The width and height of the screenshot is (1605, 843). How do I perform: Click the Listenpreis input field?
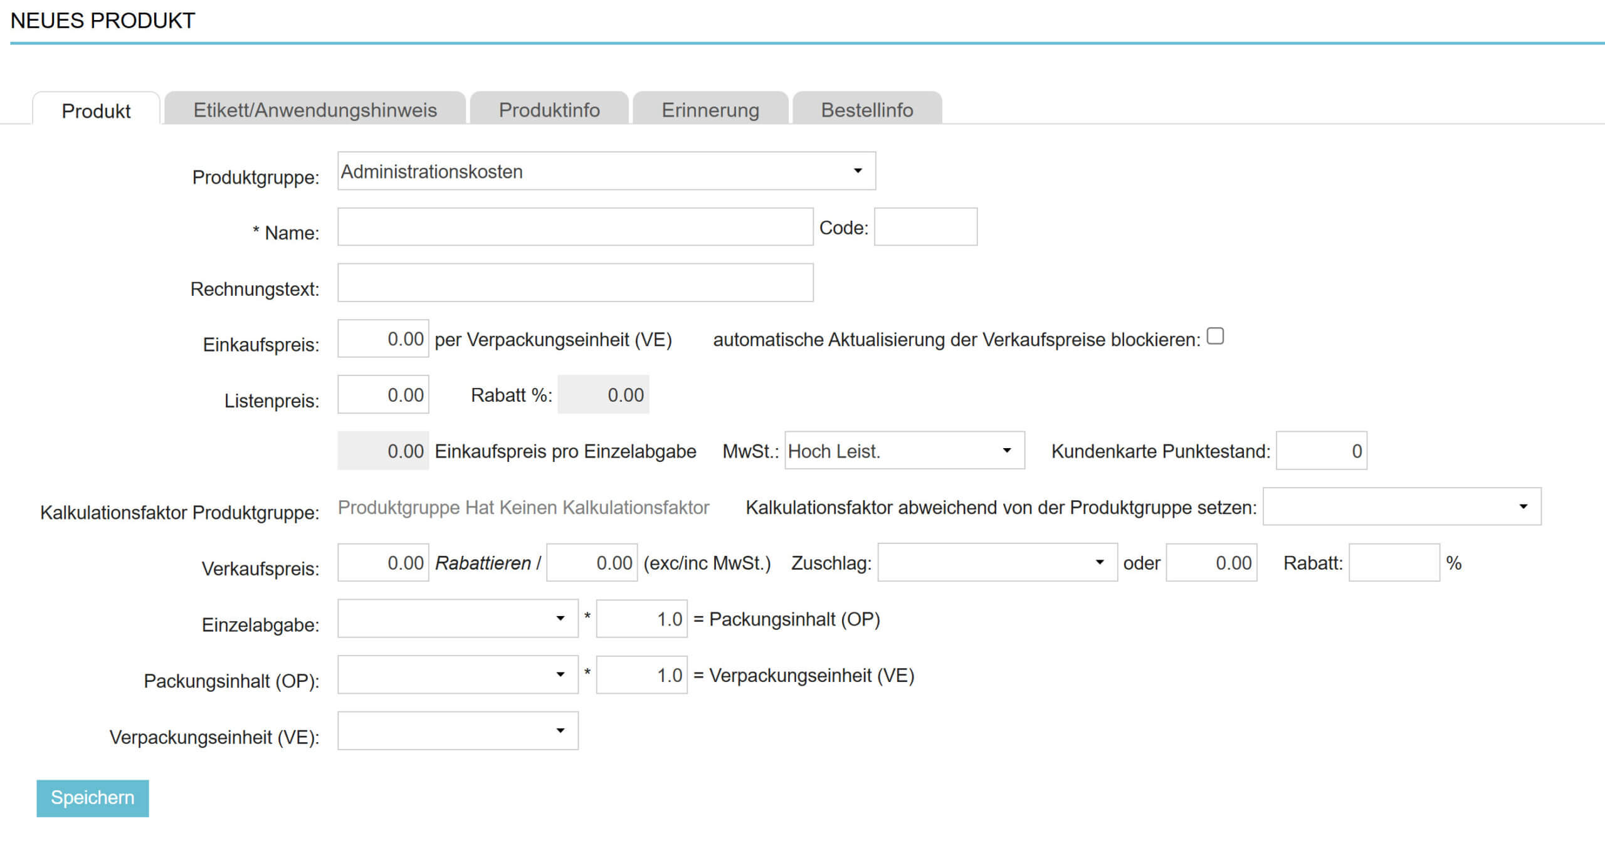[x=383, y=395]
